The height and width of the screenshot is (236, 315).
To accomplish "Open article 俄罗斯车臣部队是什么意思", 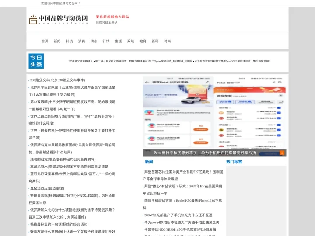I will (x=72, y=91).
